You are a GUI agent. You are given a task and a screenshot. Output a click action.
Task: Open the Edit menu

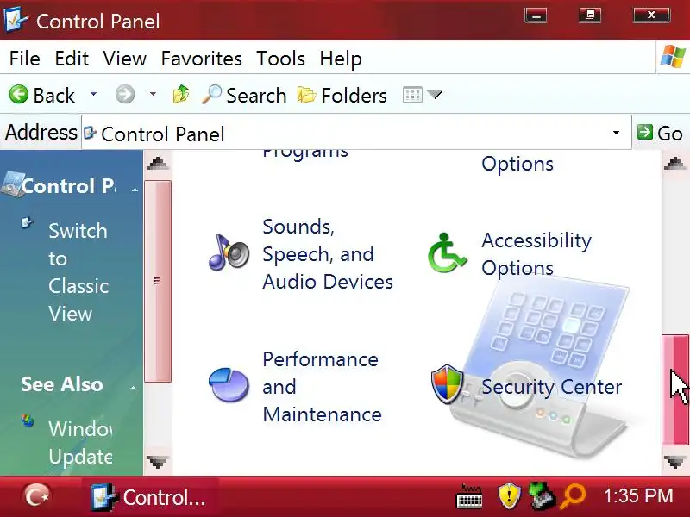click(x=72, y=59)
